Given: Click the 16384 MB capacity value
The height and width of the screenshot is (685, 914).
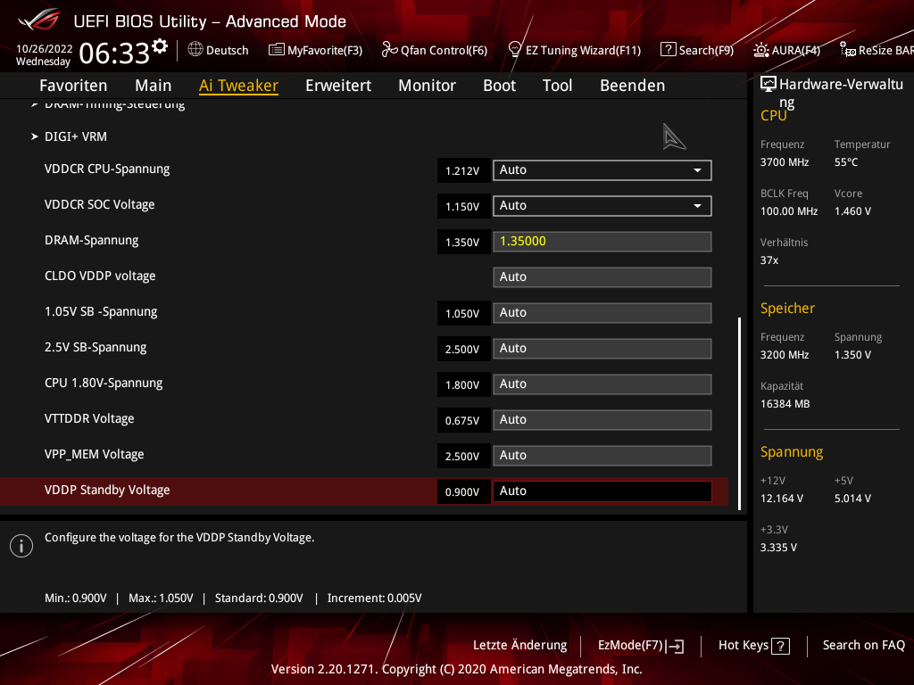Looking at the screenshot, I should coord(785,404).
